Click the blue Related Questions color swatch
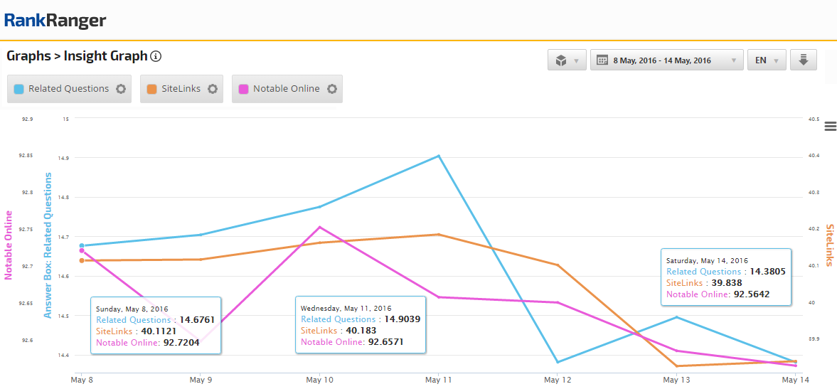Screen dimensions: 837x389 coord(19,90)
